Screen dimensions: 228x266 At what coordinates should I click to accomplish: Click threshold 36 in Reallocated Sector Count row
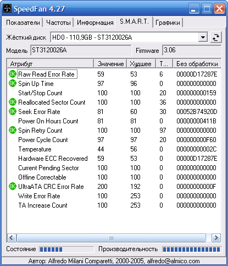(x=163, y=102)
